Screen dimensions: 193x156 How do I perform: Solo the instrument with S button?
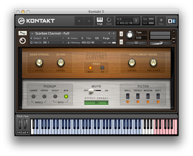tap(121, 34)
